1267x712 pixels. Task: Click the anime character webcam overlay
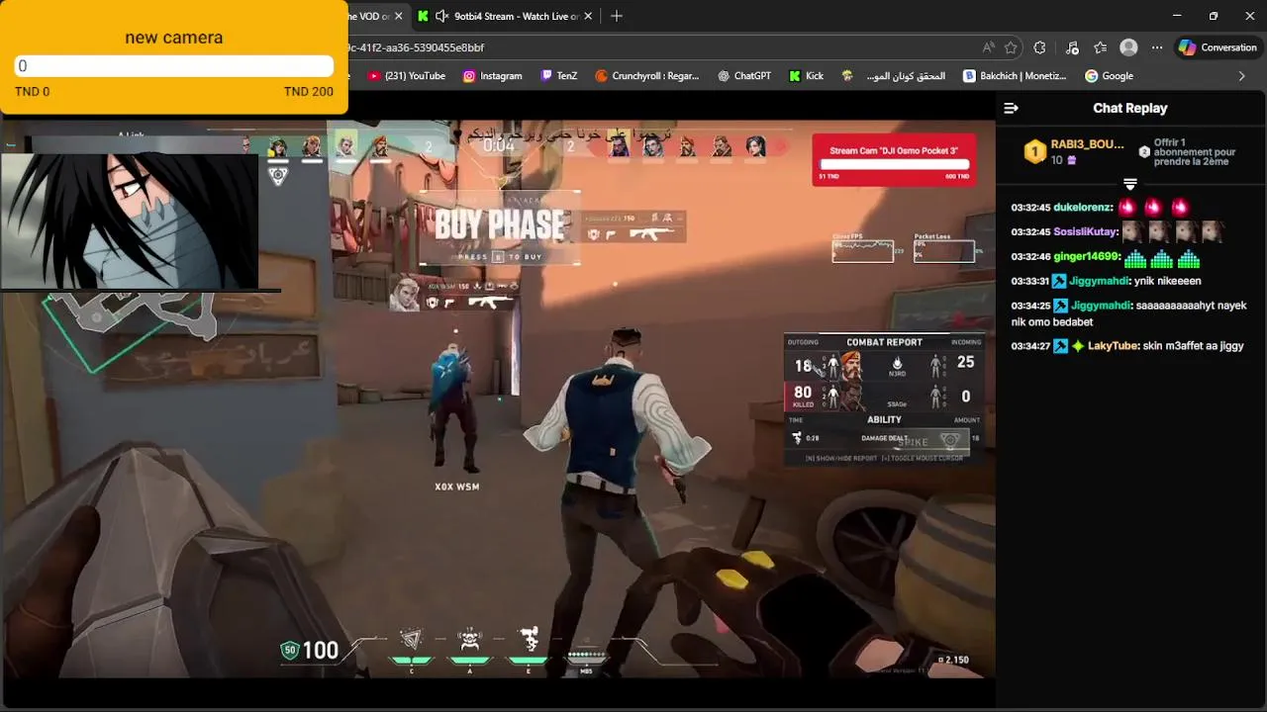click(130, 220)
